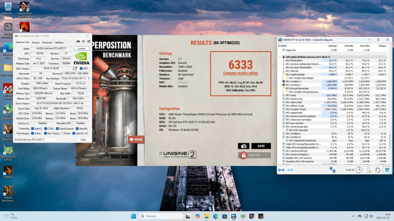394x221 pixels.
Task: Click HWiNFO expand columns arrows icon
Action: [x=281, y=170]
